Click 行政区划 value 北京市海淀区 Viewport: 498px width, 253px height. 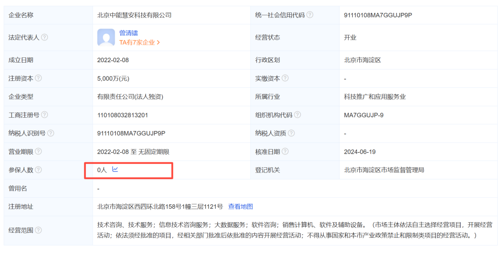(362, 60)
